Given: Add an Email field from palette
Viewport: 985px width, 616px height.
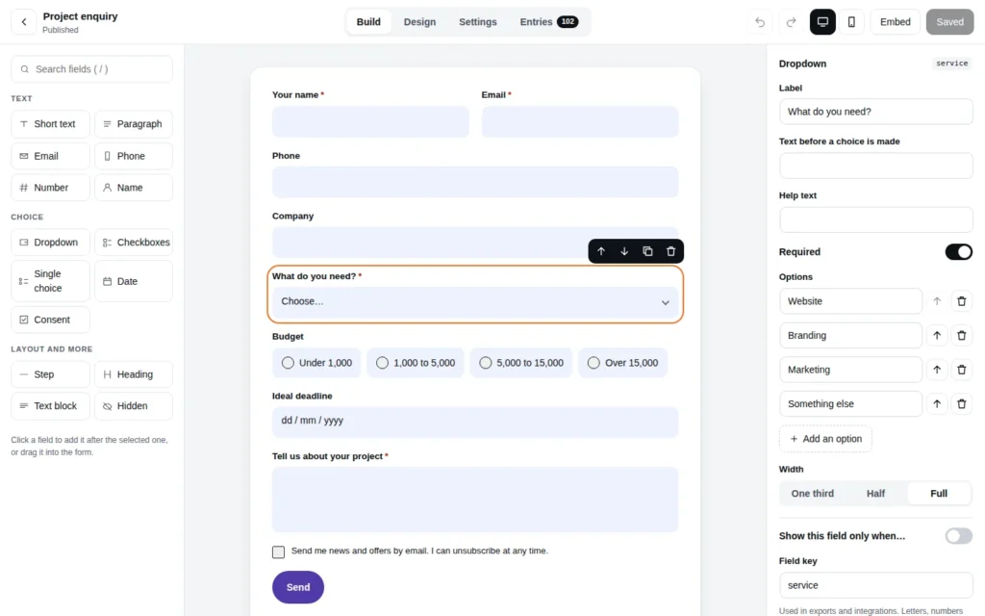Looking at the screenshot, I should 50,156.
